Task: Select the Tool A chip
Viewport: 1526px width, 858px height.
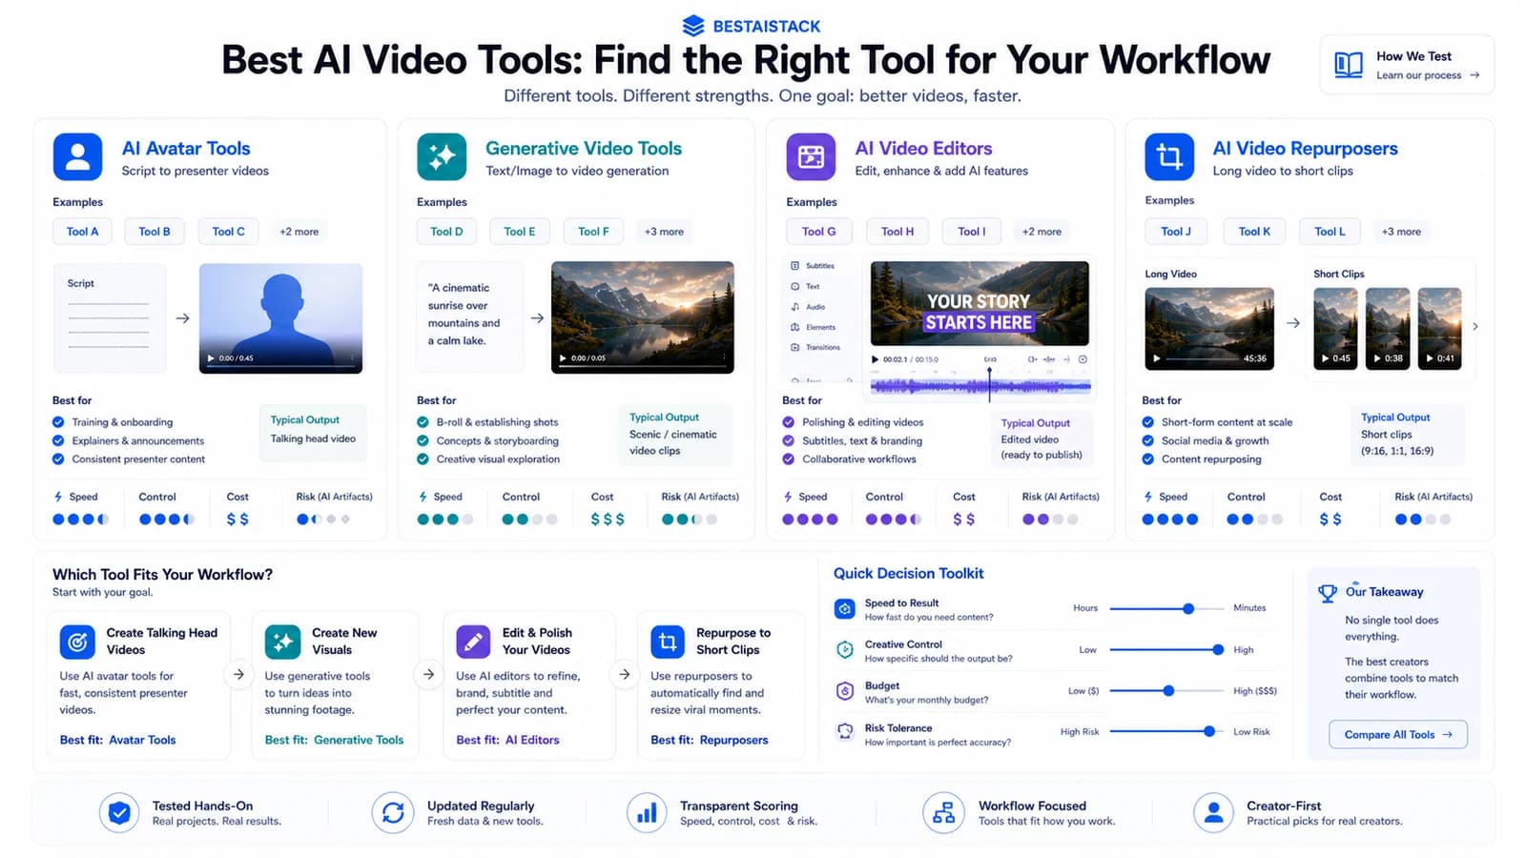Action: (x=82, y=232)
